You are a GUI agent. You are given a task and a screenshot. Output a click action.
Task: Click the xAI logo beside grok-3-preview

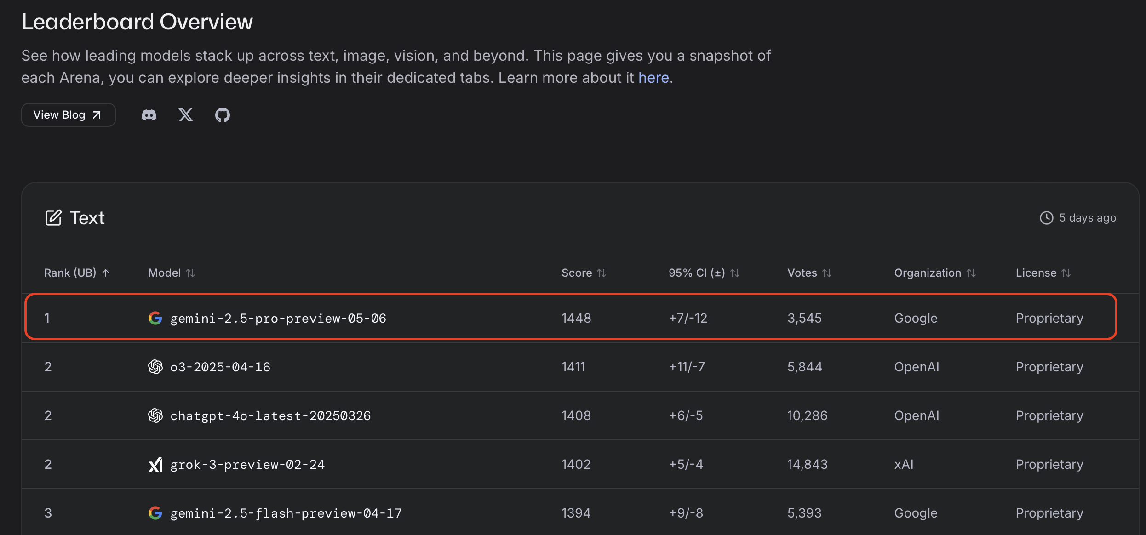[x=155, y=464]
